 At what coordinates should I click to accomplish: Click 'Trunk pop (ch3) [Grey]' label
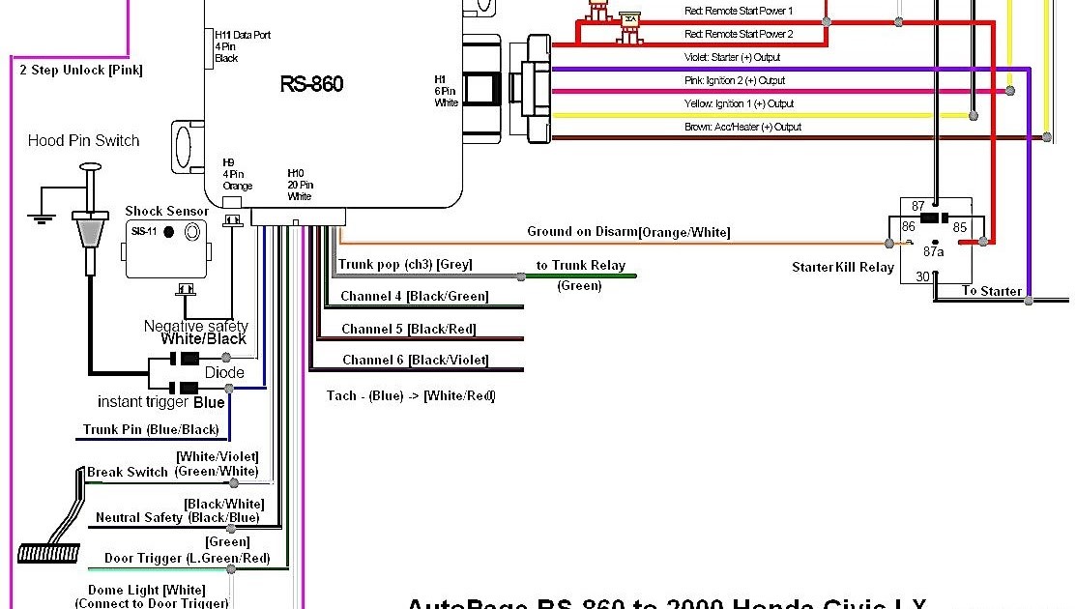coord(405,265)
